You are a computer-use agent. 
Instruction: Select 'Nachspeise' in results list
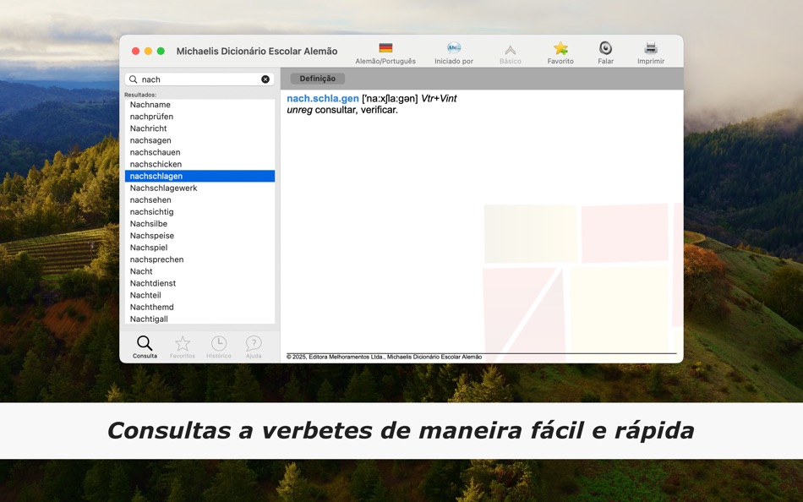[199, 236]
